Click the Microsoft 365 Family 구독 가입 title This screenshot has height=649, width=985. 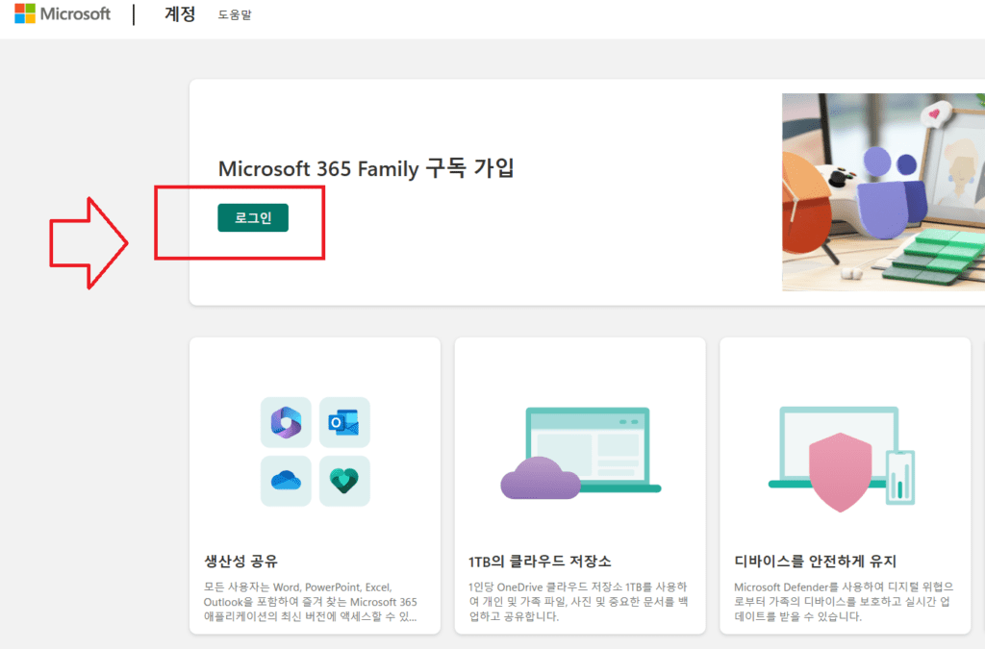pos(366,168)
